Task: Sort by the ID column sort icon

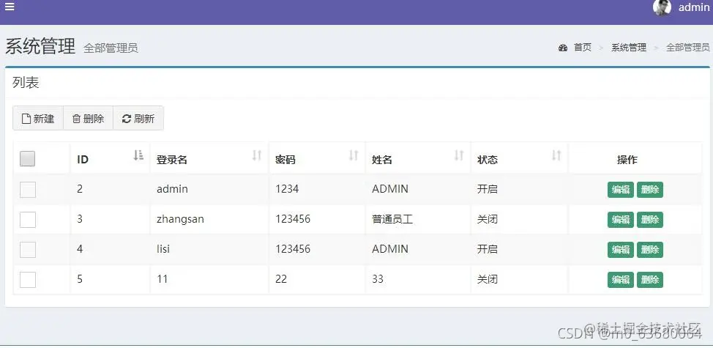Action: coord(138,155)
